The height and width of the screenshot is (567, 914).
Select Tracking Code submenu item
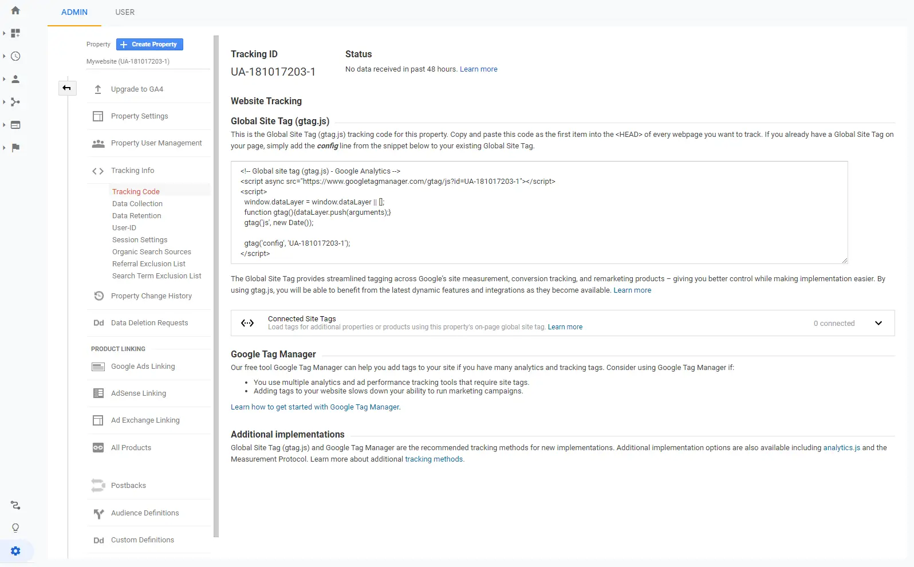coord(136,192)
